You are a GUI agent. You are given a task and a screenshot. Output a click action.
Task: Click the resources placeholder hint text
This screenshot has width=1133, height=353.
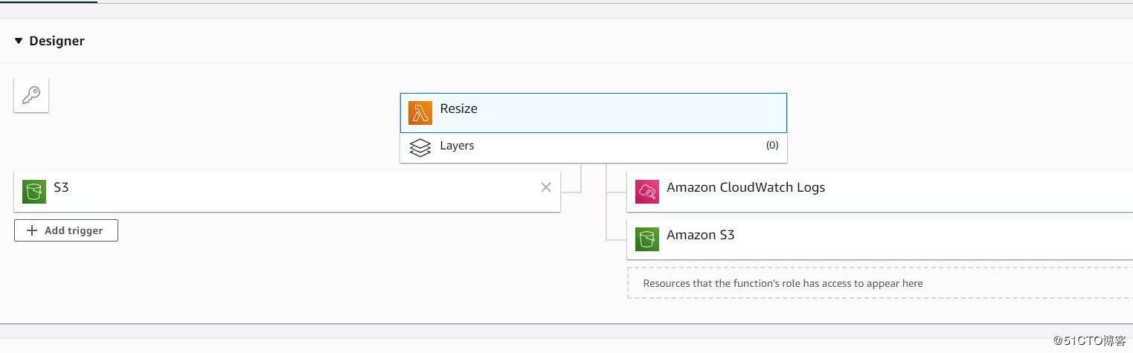click(783, 283)
